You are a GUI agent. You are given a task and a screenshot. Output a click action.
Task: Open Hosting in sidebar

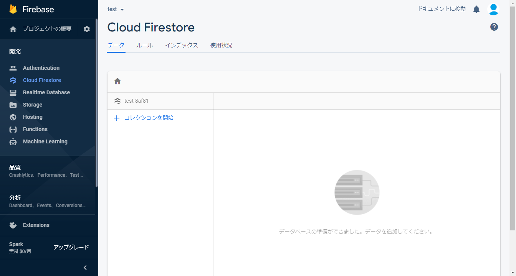tap(33, 117)
